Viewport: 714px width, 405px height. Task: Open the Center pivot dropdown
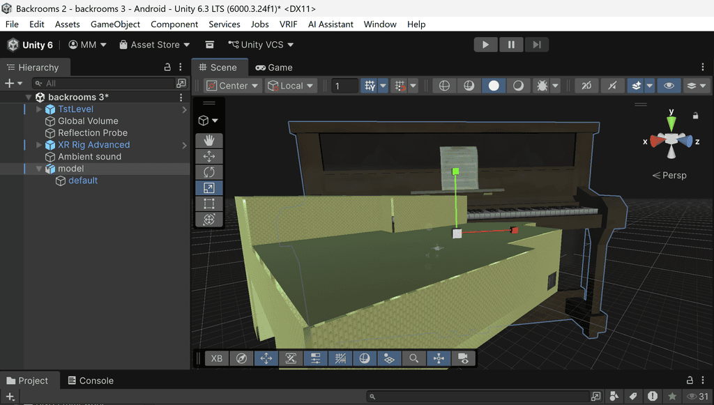click(233, 86)
